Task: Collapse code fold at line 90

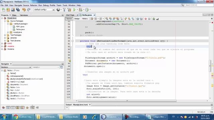Action: (73, 41)
